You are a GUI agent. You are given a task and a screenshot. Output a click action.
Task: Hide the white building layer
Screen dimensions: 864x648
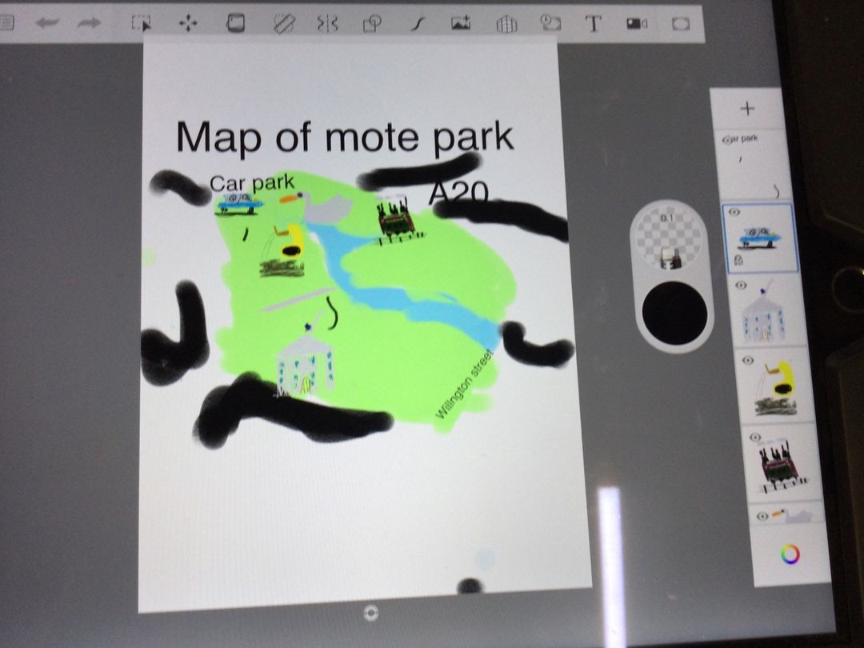pyautogui.click(x=740, y=285)
